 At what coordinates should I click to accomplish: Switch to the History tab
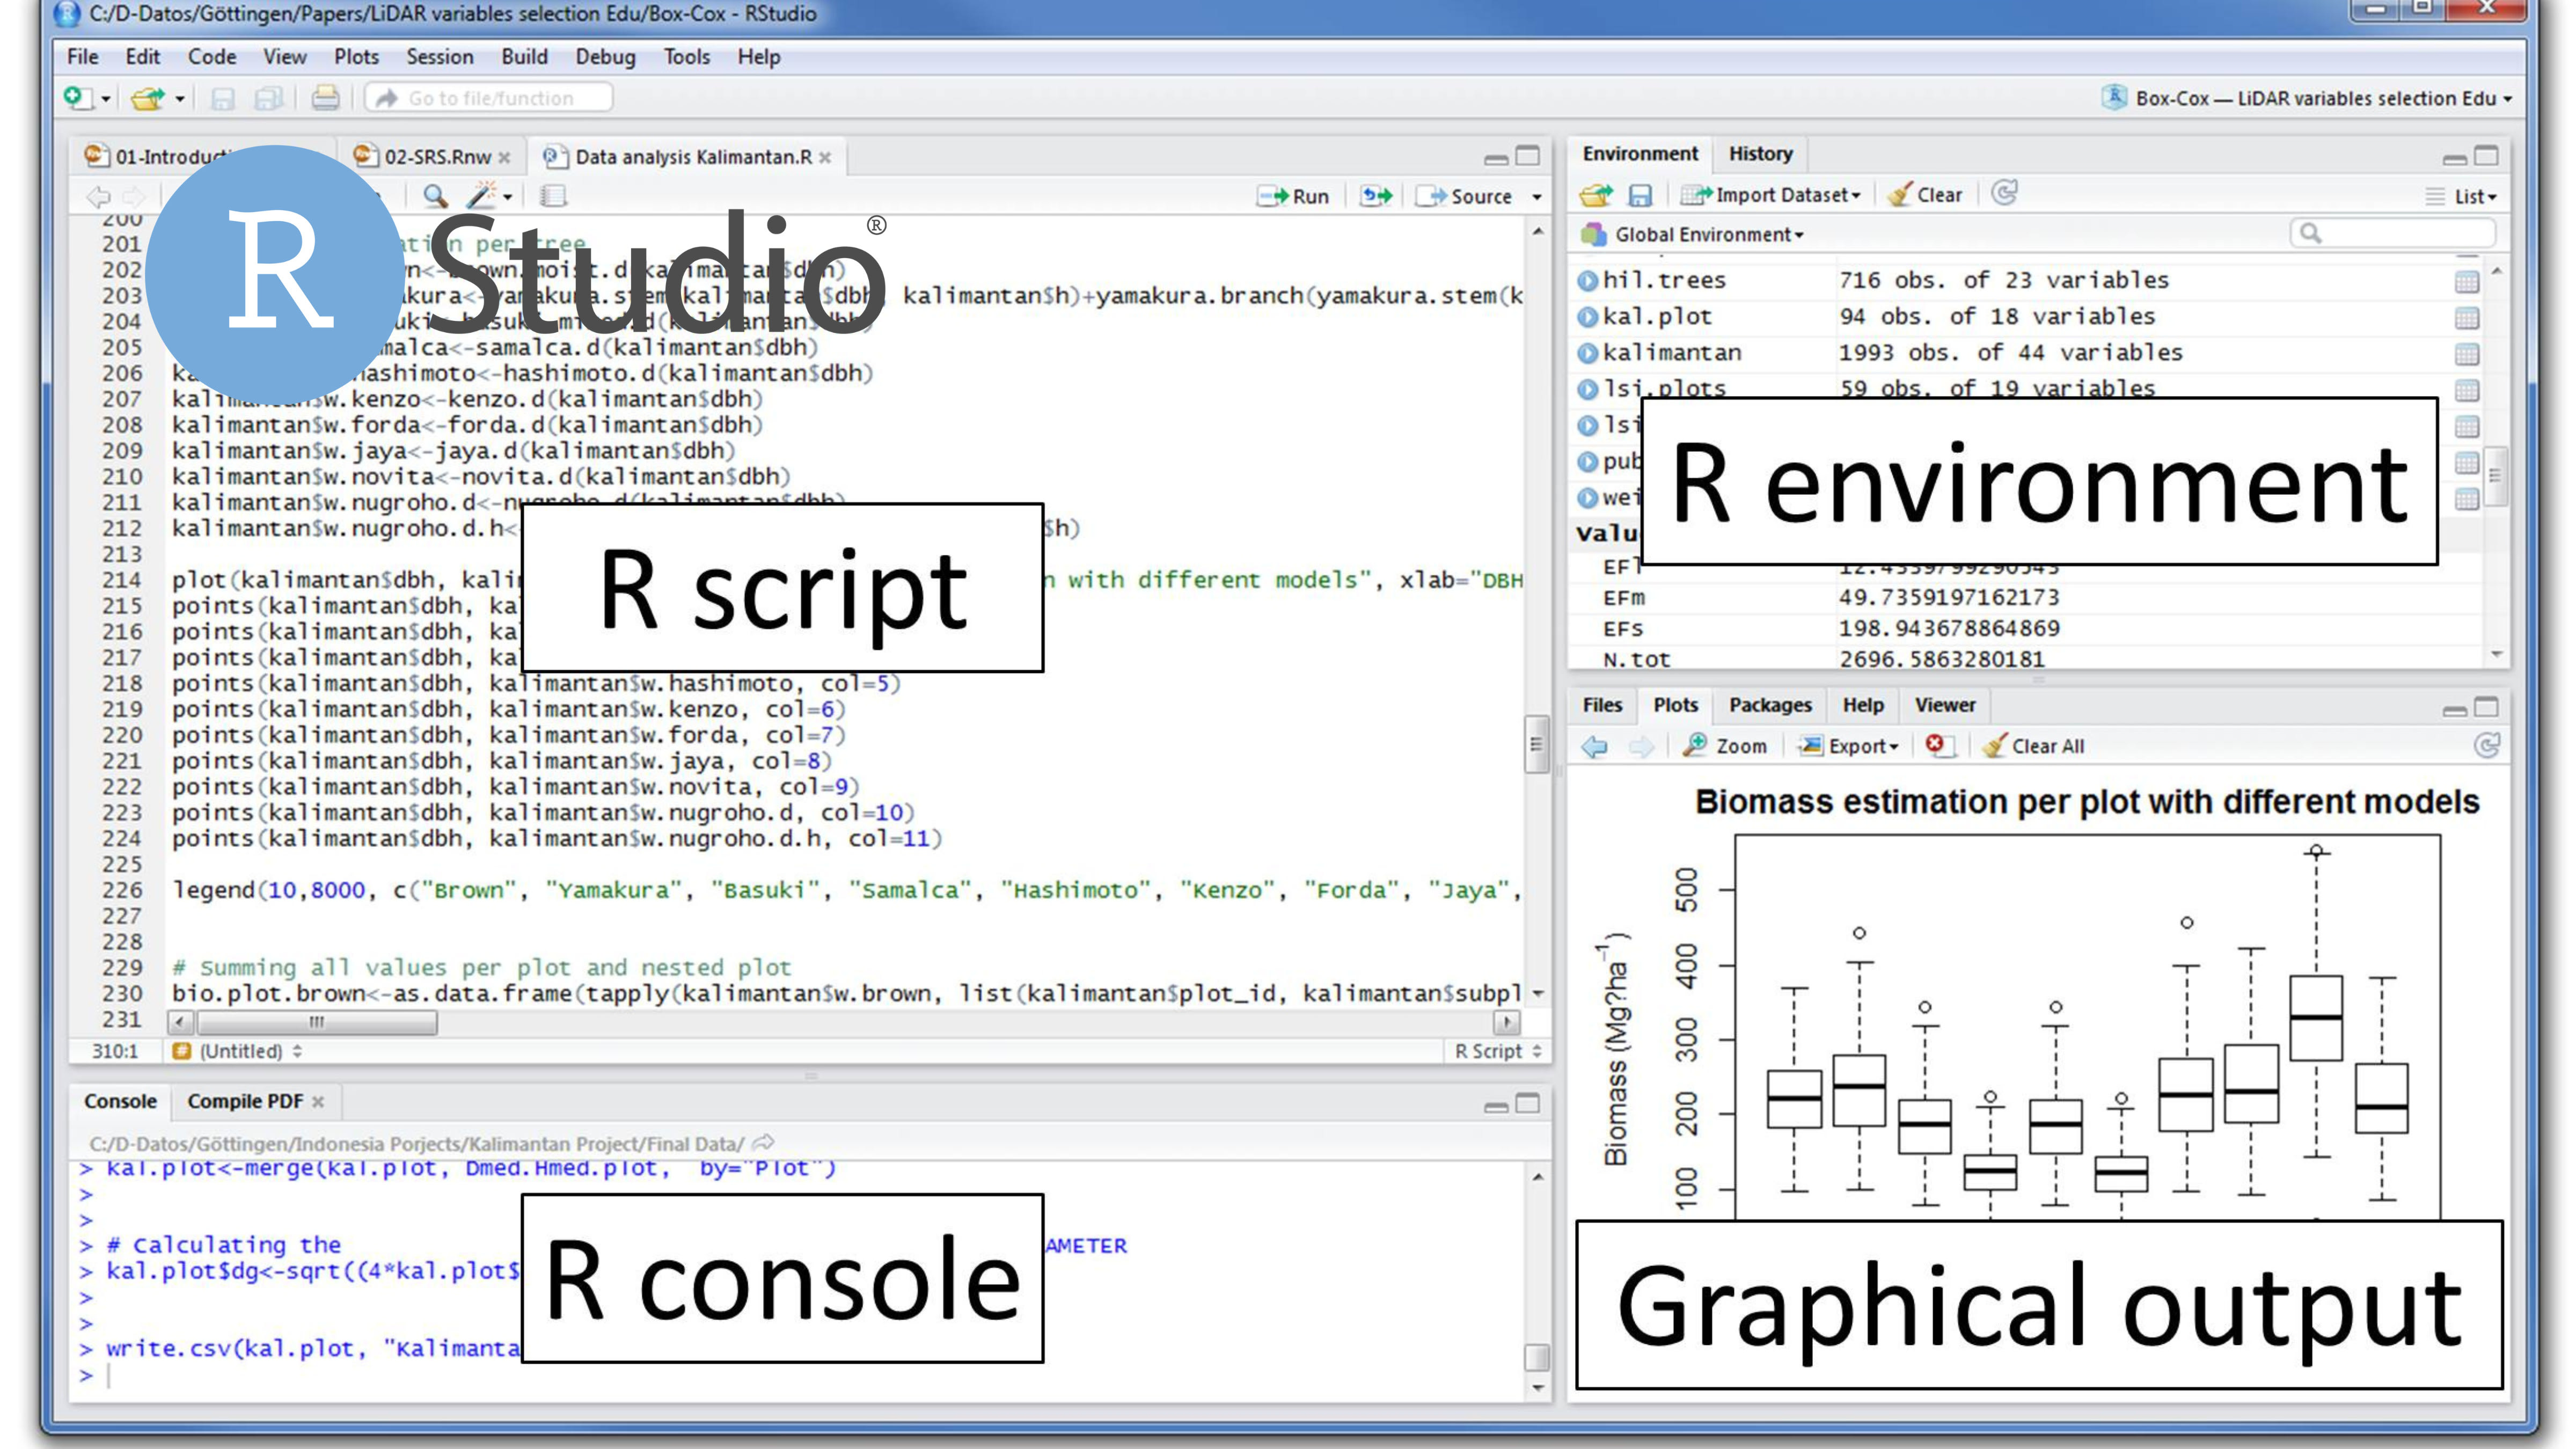[1760, 154]
